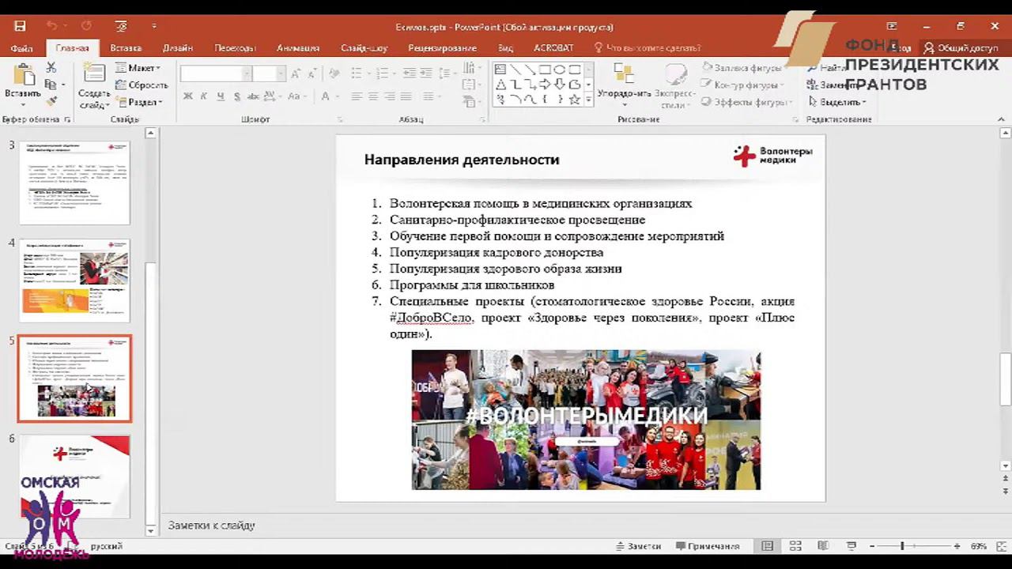The image size is (1012, 569).
Task: Align text to the right
Action: click(390, 96)
